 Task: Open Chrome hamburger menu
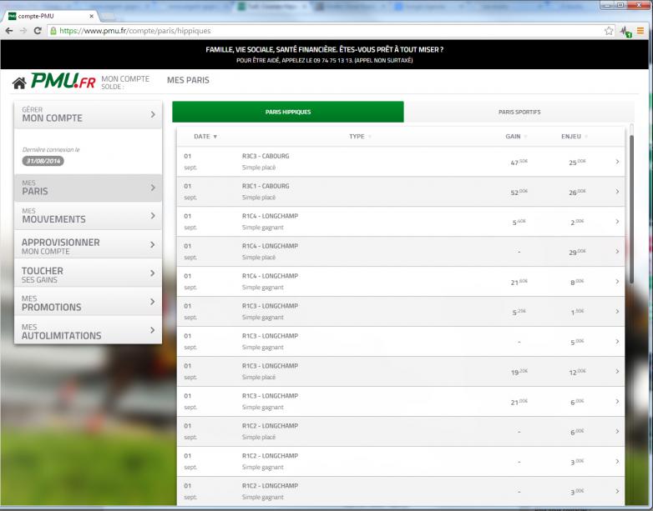[640, 31]
